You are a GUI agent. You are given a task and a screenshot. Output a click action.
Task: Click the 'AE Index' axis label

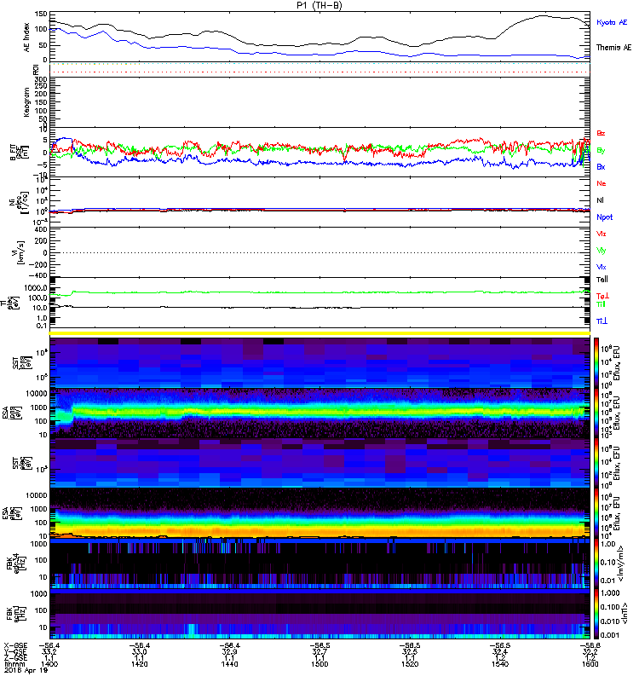(x=26, y=38)
